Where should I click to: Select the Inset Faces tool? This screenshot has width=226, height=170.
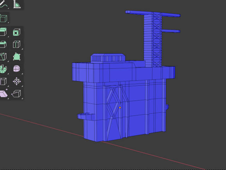[17, 32]
